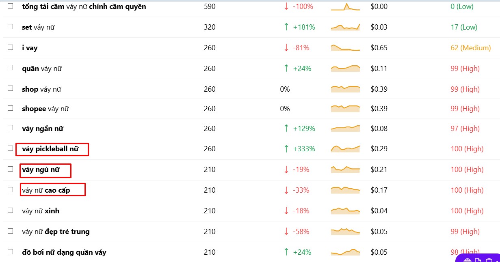Click the document icon in purple bar

click(478, 260)
